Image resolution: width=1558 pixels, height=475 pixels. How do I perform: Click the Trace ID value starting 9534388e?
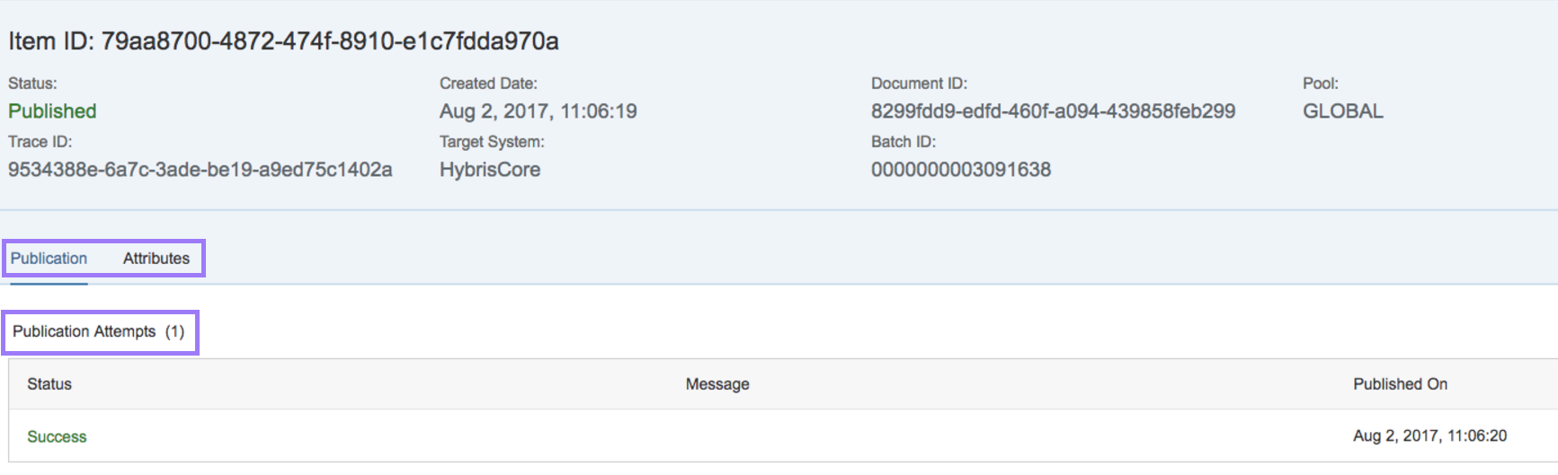200,170
